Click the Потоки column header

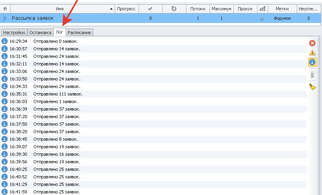point(198,9)
